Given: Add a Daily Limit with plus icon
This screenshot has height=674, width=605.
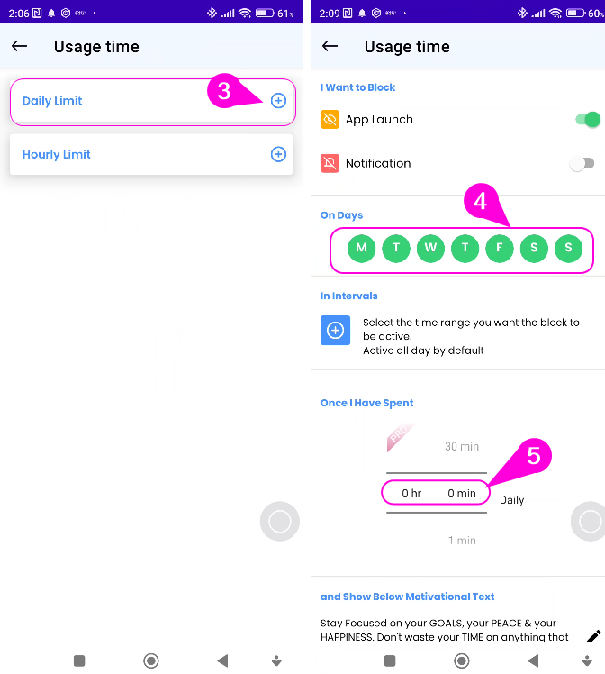Looking at the screenshot, I should click(x=278, y=101).
